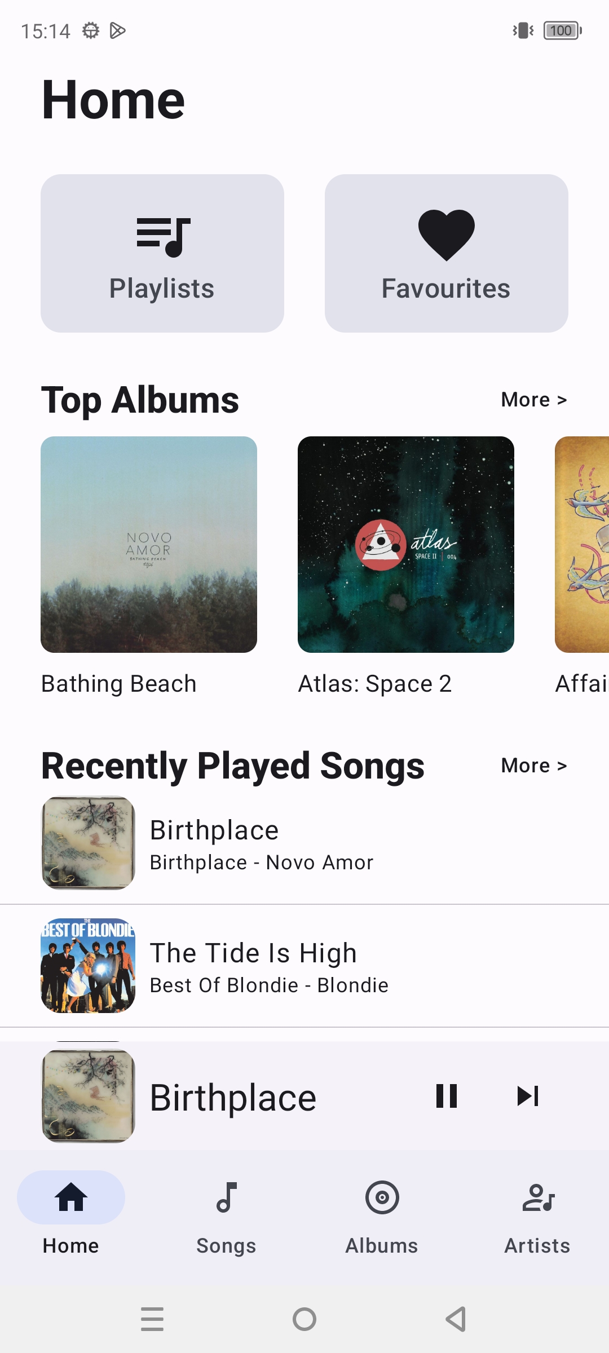Open the Bathing Beach album cover
The image size is (609, 1353).
click(x=149, y=545)
